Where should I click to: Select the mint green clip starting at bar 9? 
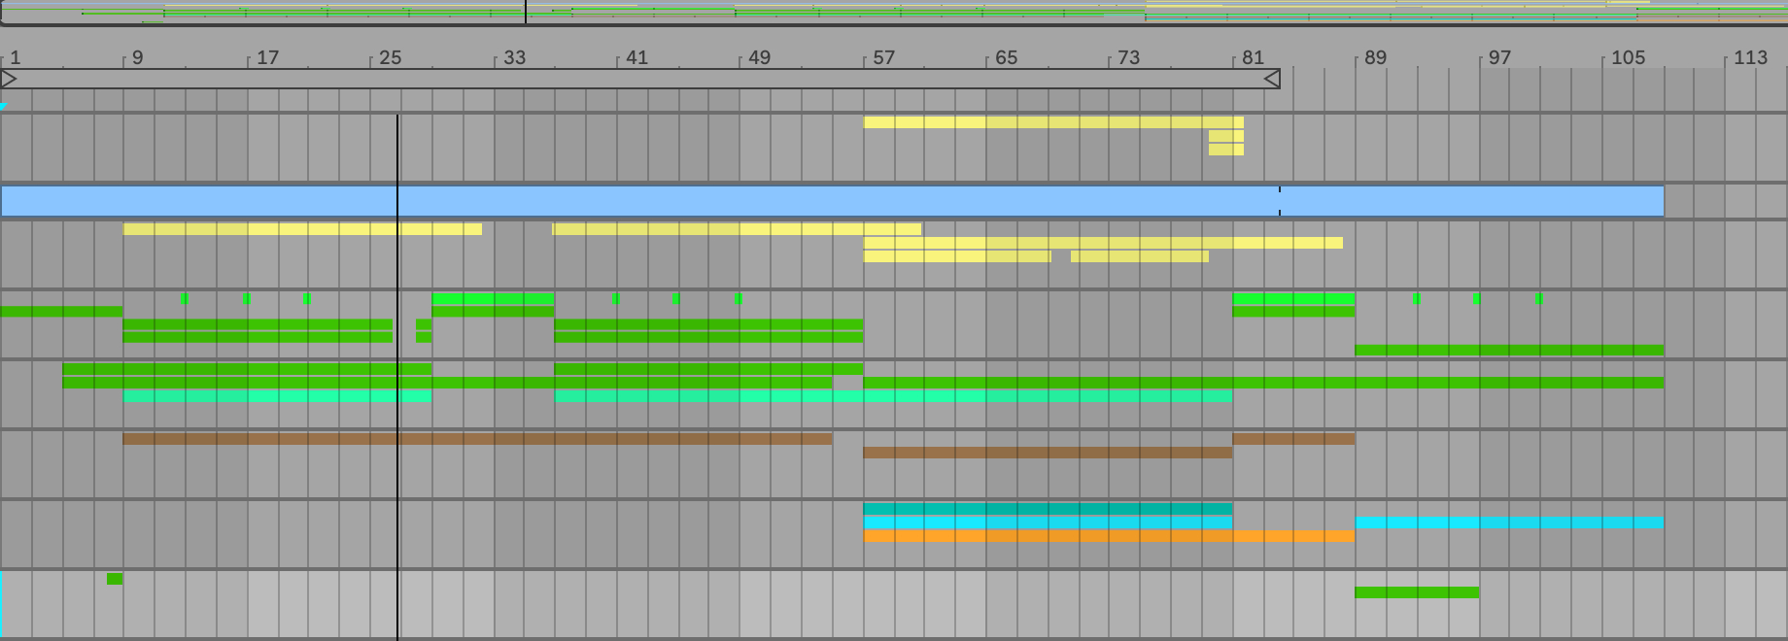pos(277,397)
